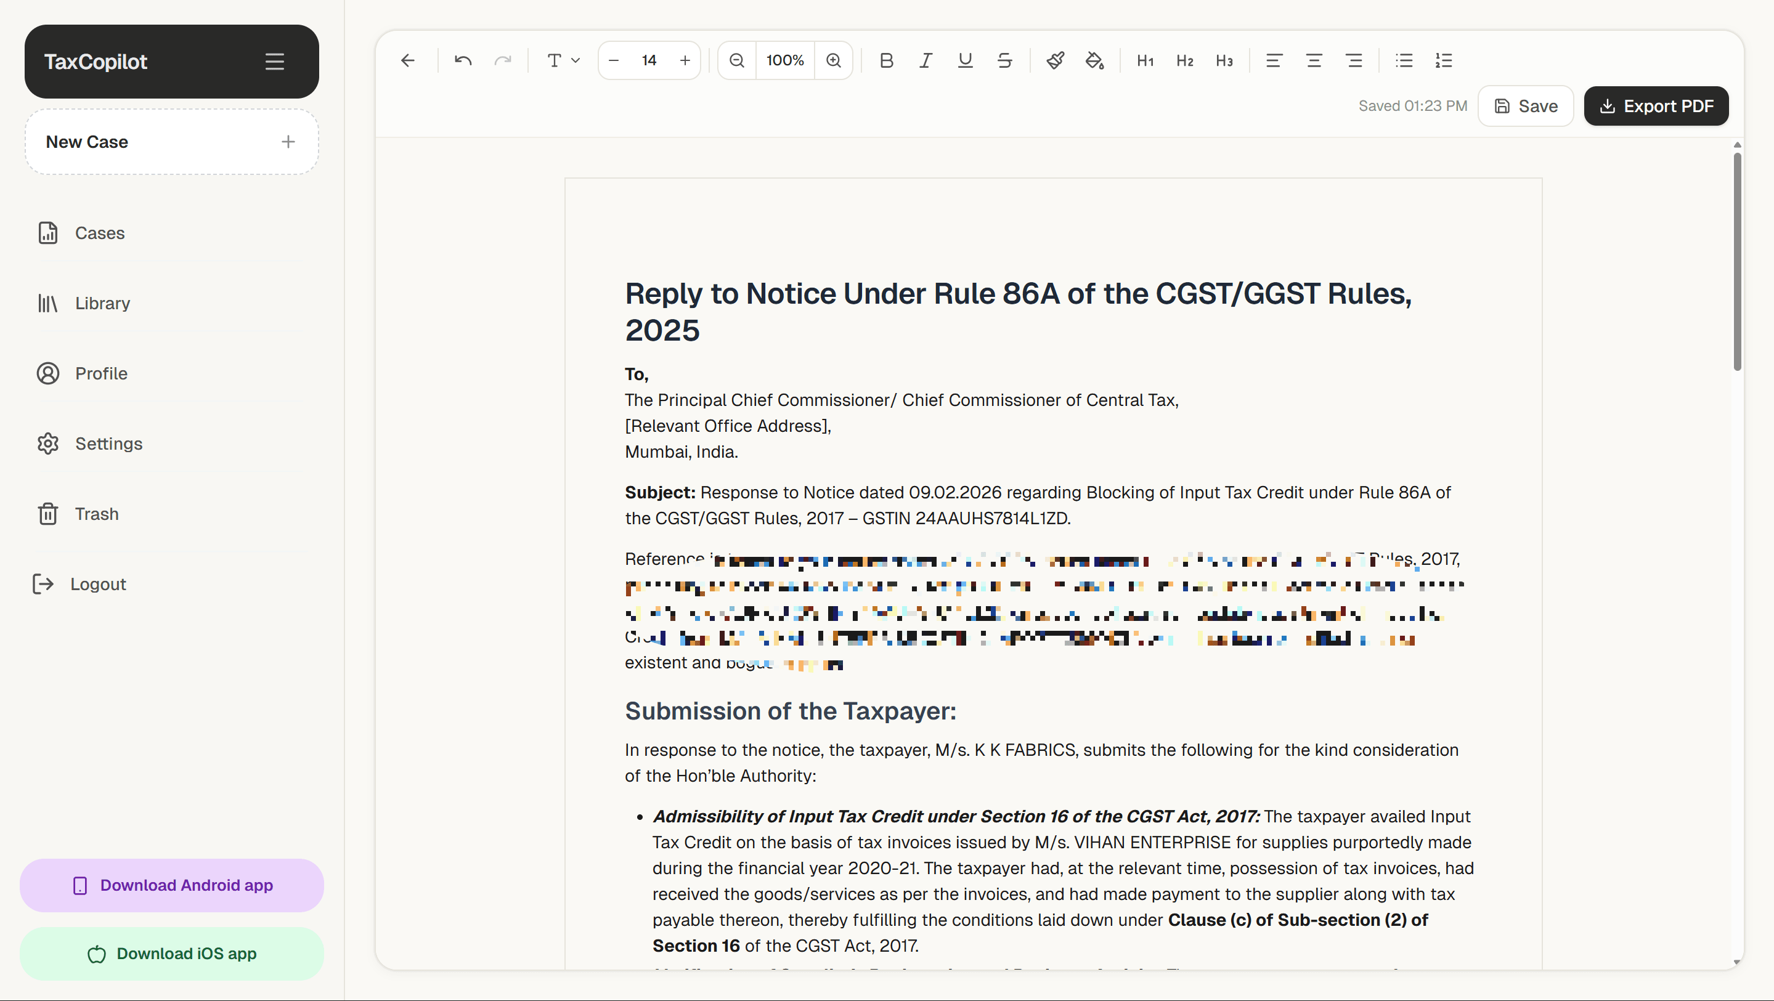Zoom in the document

point(833,60)
